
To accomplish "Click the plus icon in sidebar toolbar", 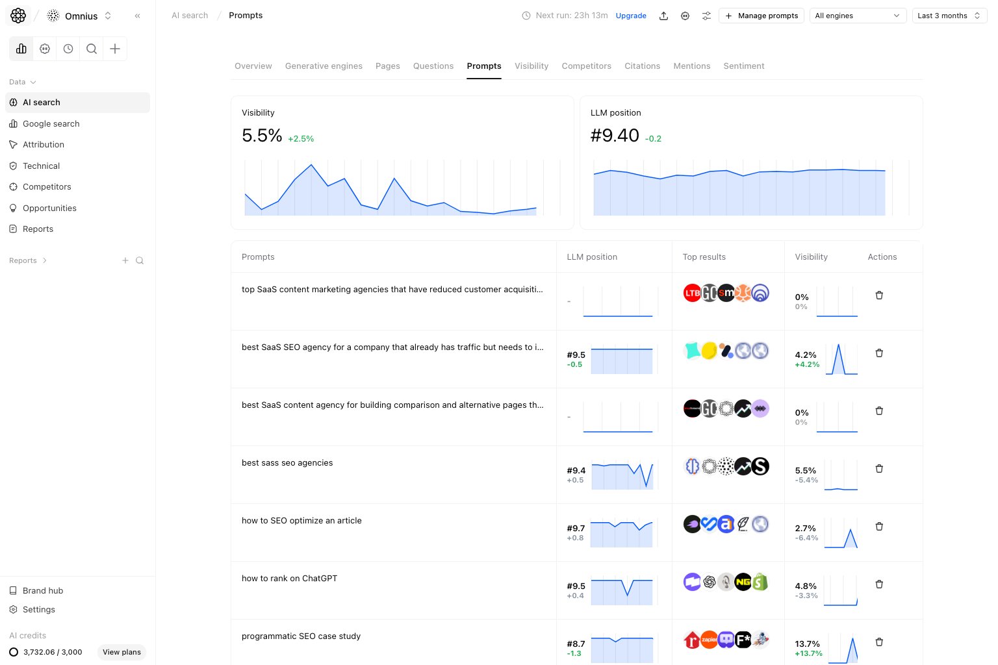I will (x=115, y=49).
